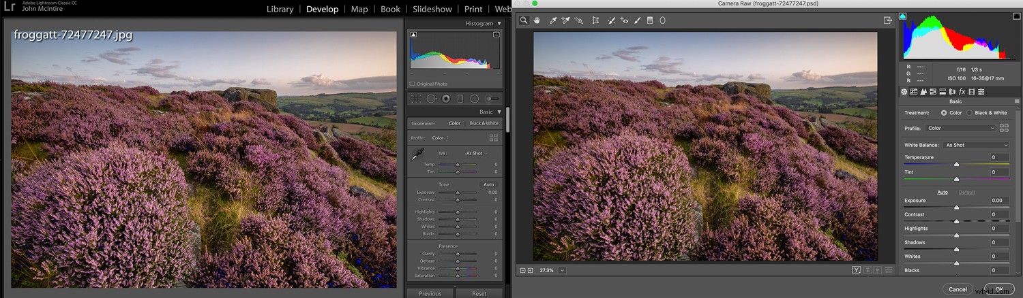Select the Crop Overlay tool in Lightroom
Image resolution: width=1023 pixels, height=298 pixels.
click(x=416, y=99)
